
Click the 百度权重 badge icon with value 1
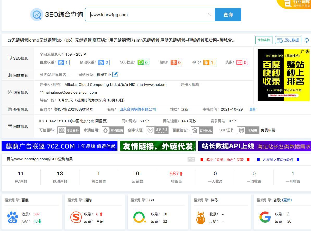[x=64, y=63]
